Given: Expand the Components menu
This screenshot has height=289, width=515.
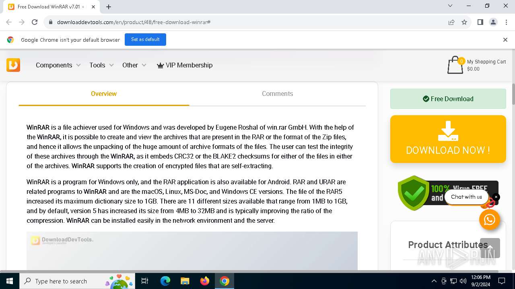Looking at the screenshot, I should pyautogui.click(x=58, y=65).
